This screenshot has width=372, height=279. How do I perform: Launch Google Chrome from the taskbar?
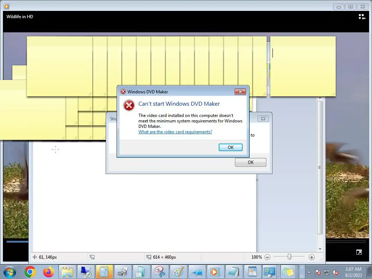[30, 272]
